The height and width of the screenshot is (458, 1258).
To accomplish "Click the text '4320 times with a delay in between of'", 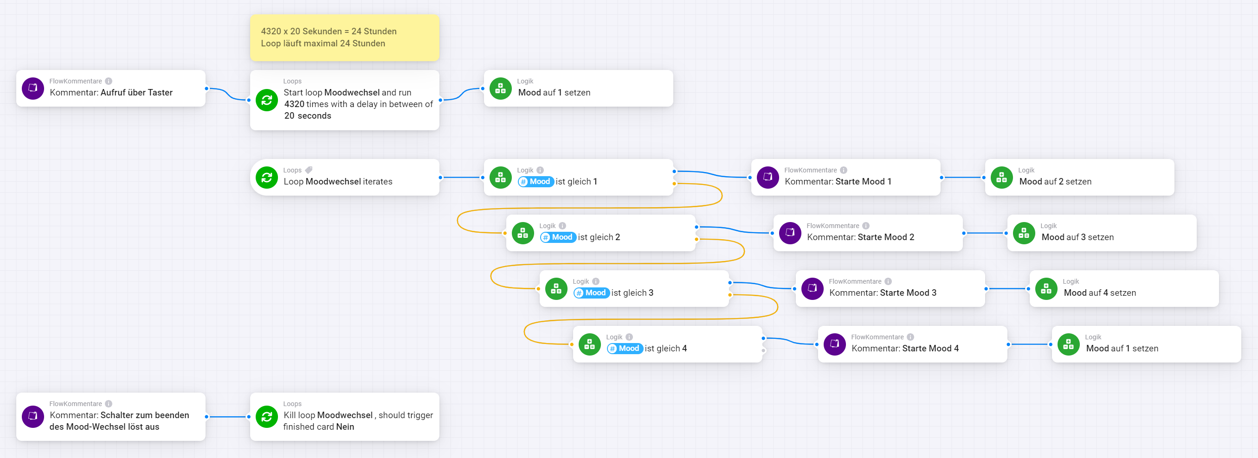I will click(358, 104).
